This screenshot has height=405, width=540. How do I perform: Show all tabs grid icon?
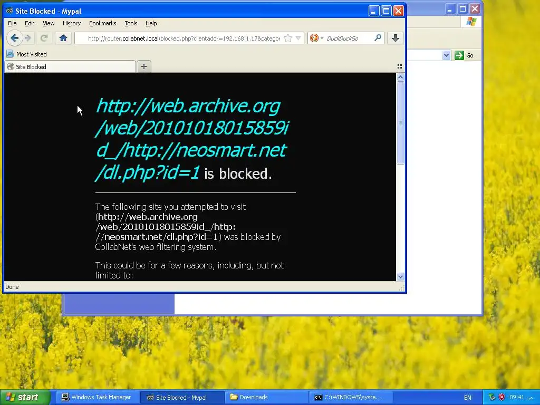coord(400,66)
